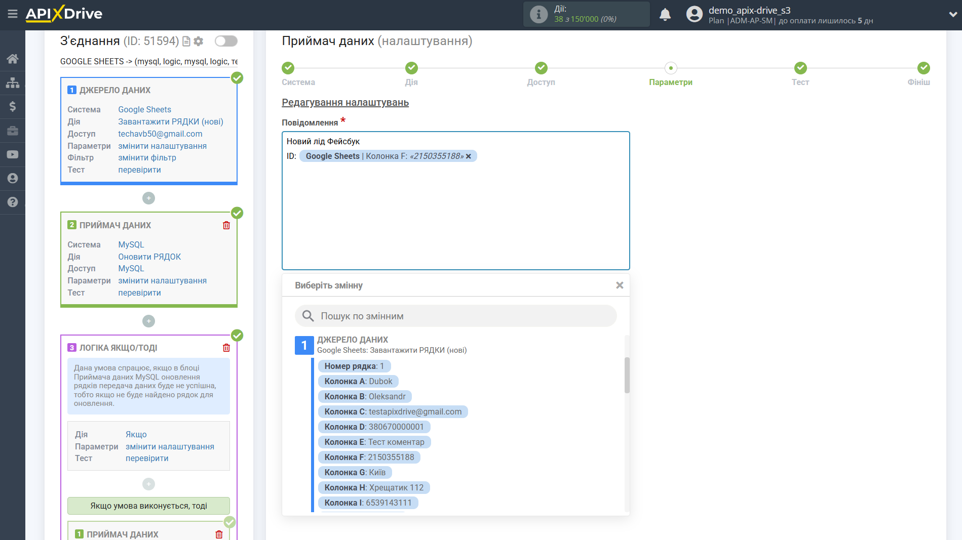
Task: Open the help question mark icon
Action: (13, 202)
